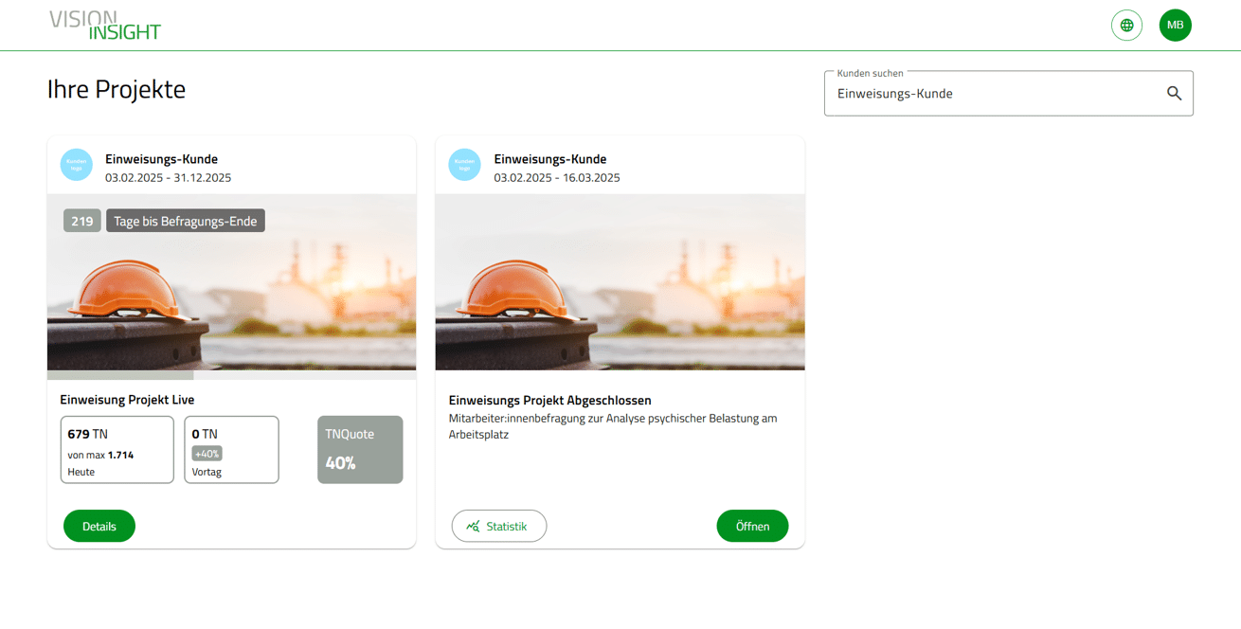Image resolution: width=1241 pixels, height=629 pixels.
Task: Click the Ihre Projekte heading
Action: coord(117,89)
